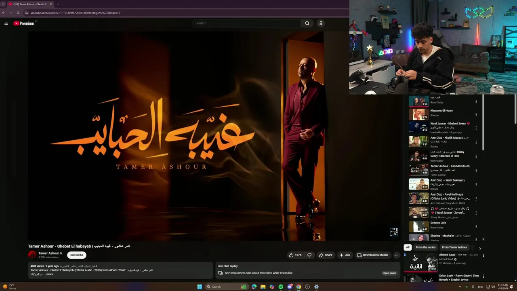Open the Settings gear in taskbar
The image size is (517, 291).
pos(316,287)
